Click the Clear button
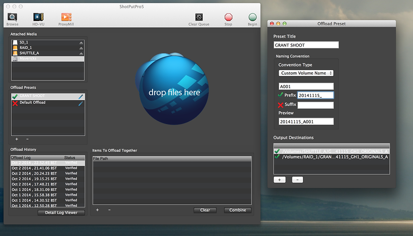 (205, 210)
